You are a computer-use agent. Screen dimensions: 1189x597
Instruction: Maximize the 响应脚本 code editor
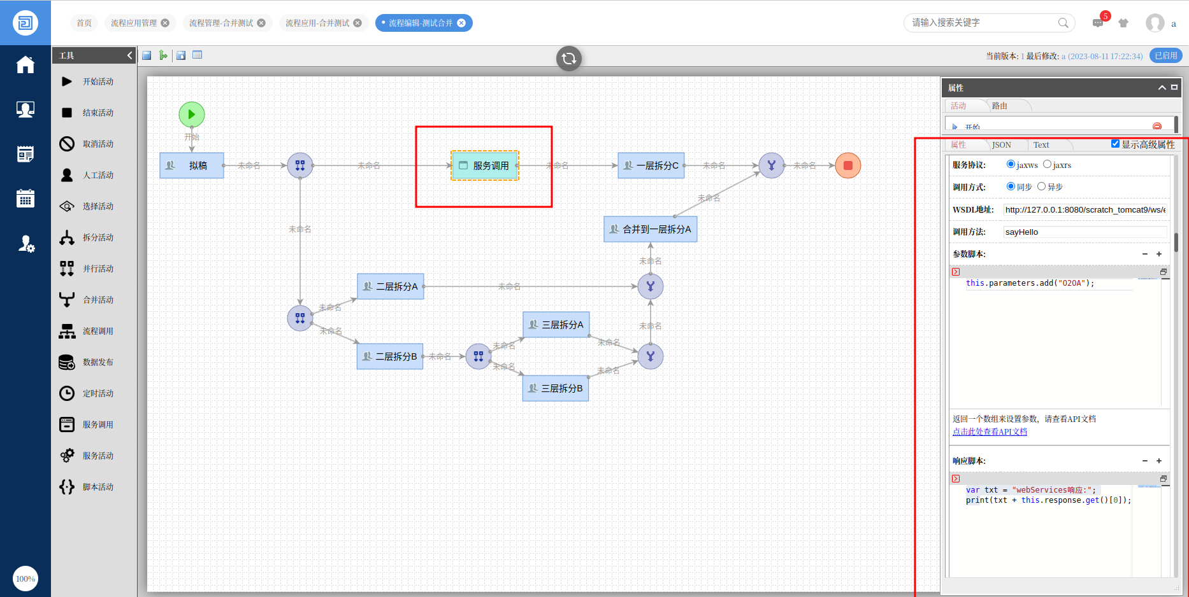click(x=1164, y=479)
